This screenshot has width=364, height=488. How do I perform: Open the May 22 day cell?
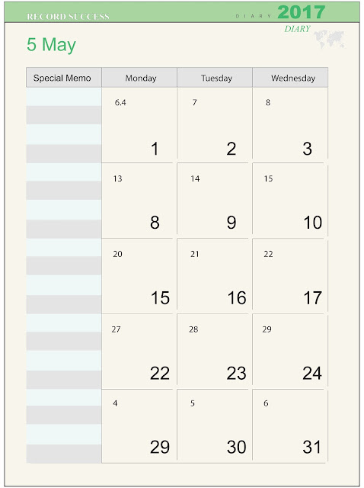(139, 351)
